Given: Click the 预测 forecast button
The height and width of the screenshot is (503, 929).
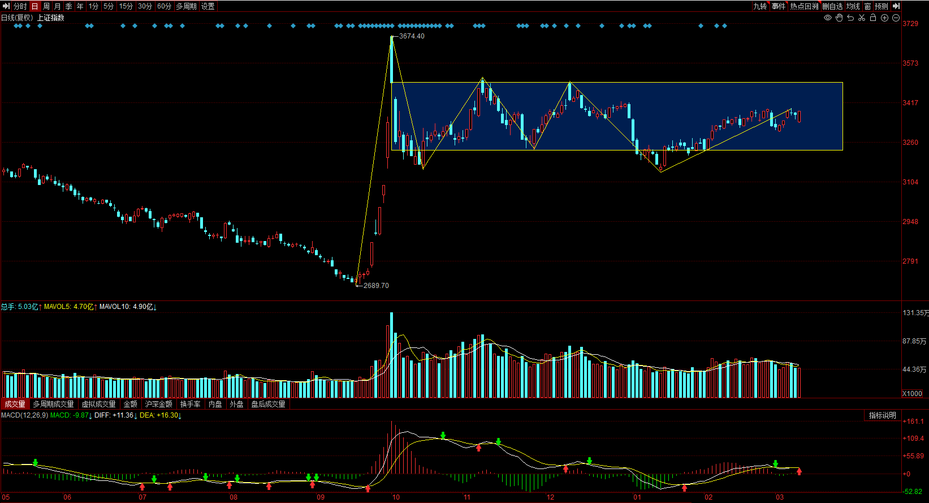Looking at the screenshot, I should (882, 6).
